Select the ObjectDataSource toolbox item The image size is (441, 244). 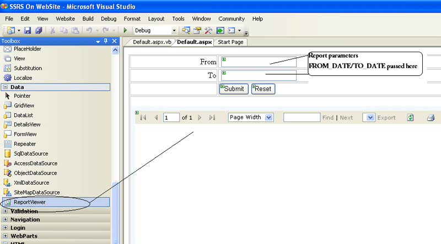click(30, 173)
